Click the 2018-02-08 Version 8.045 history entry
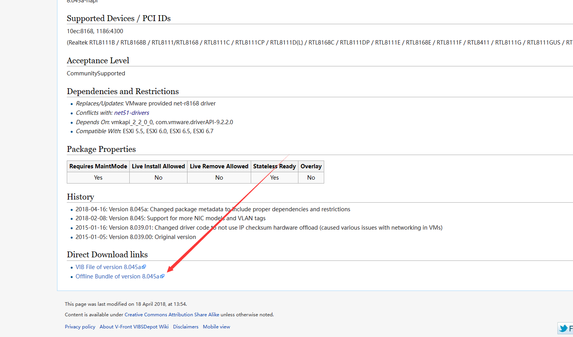 [x=171, y=218]
